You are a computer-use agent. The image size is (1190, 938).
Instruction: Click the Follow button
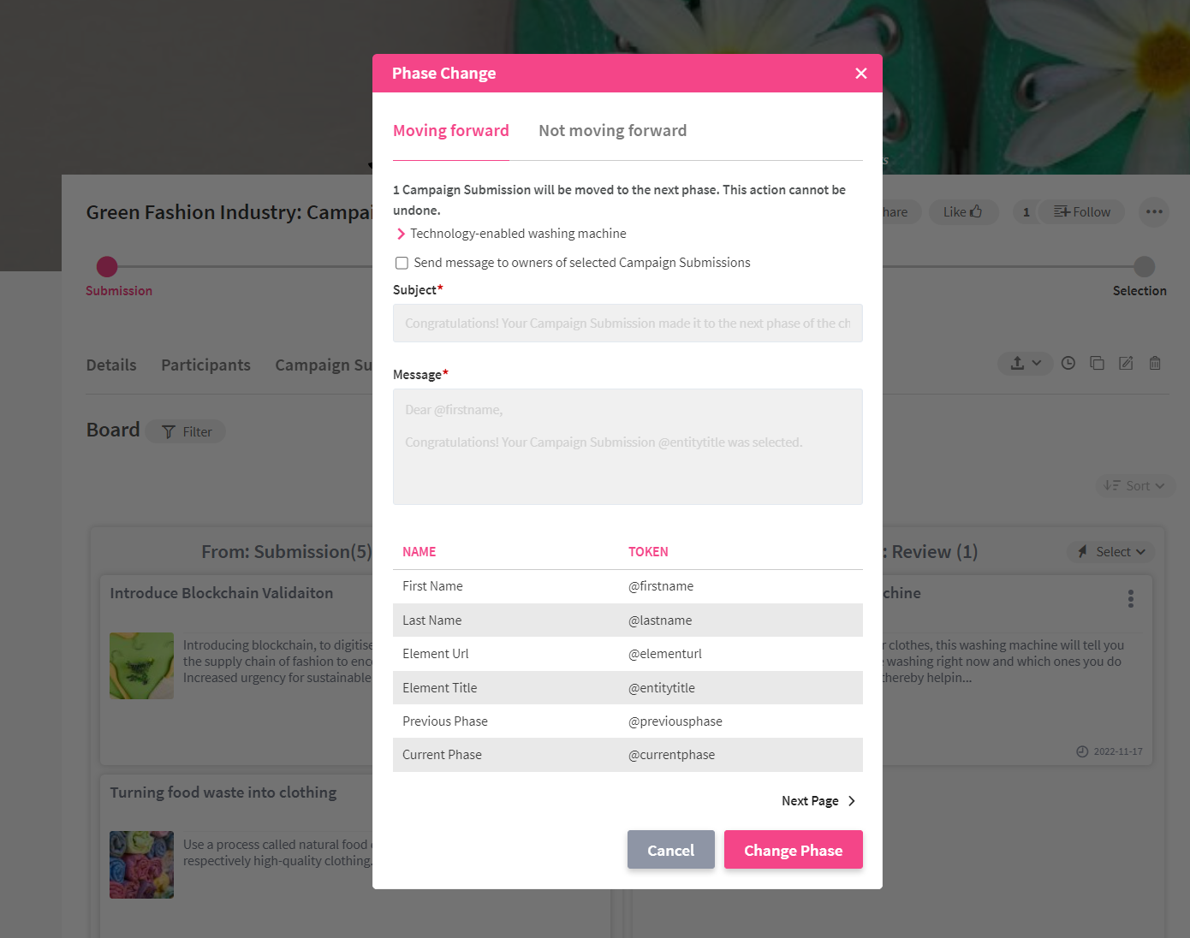1082,212
